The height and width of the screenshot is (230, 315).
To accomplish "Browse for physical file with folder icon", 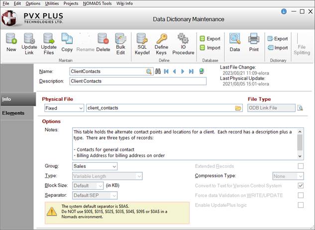I will point(238,108).
